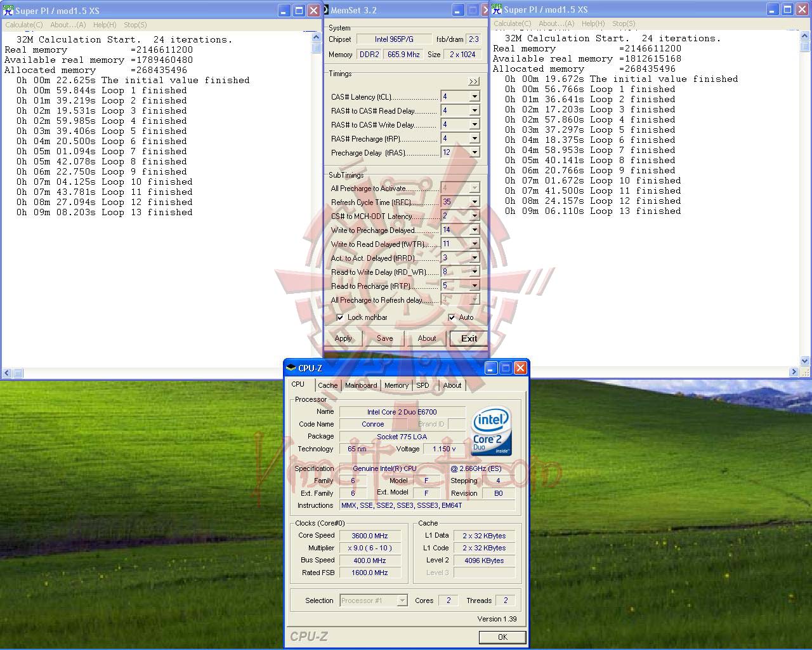Open Stop(S) menu in left Super PI window
This screenshot has height=650, width=812.
coord(135,25)
